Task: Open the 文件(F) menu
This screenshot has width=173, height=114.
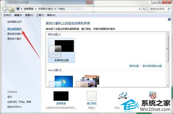Action: coord(7,15)
